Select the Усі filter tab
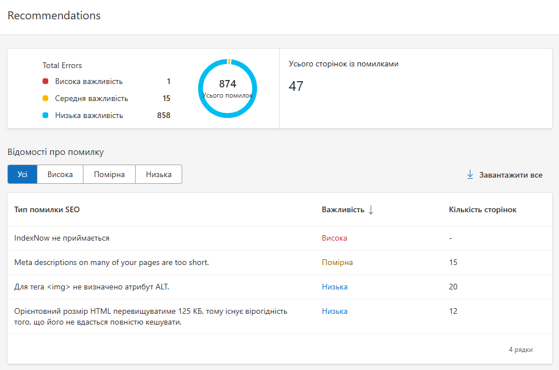This screenshot has height=370, width=559. tap(22, 175)
